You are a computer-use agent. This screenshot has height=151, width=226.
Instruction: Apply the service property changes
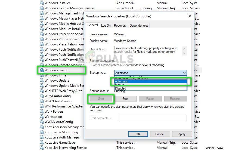pos(182,134)
